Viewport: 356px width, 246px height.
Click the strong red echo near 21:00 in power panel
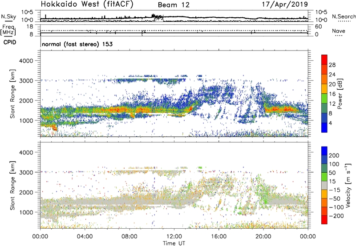click(275, 109)
